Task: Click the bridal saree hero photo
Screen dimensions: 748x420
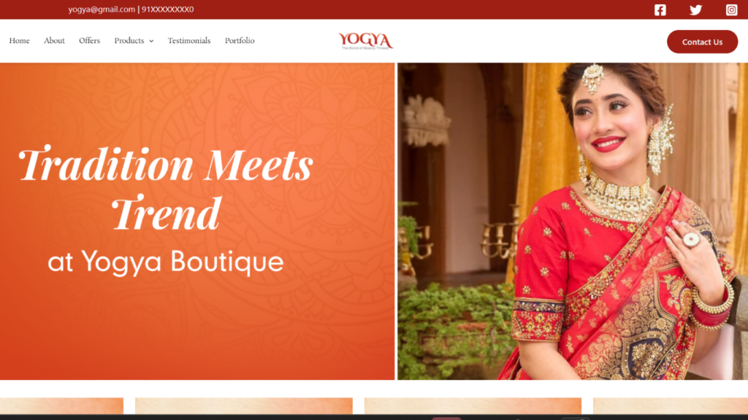Action: [573, 222]
